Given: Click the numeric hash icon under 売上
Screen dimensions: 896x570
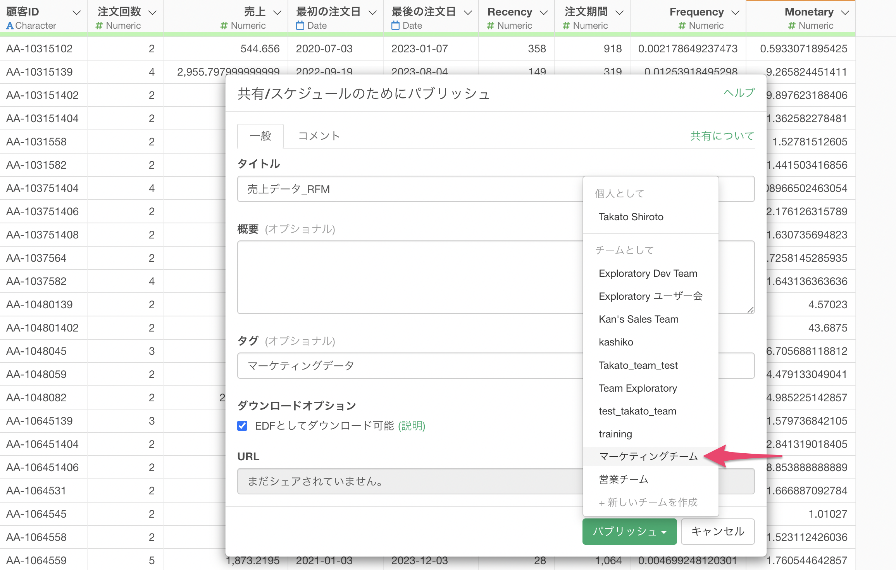Looking at the screenshot, I should tap(224, 26).
